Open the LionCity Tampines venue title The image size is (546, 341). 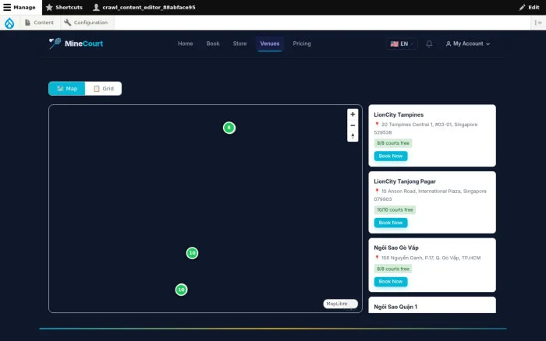(x=399, y=114)
